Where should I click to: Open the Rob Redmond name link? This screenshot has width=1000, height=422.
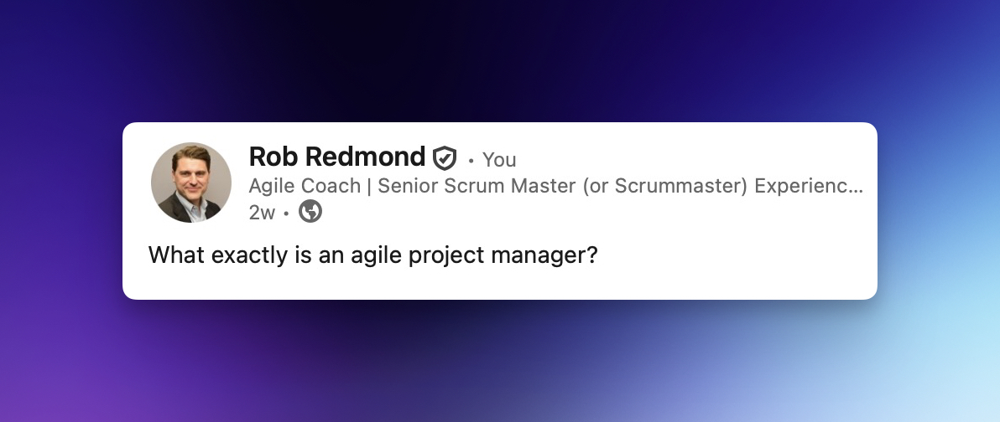coord(337,157)
